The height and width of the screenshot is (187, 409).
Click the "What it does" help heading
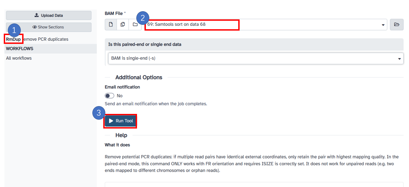point(117,145)
